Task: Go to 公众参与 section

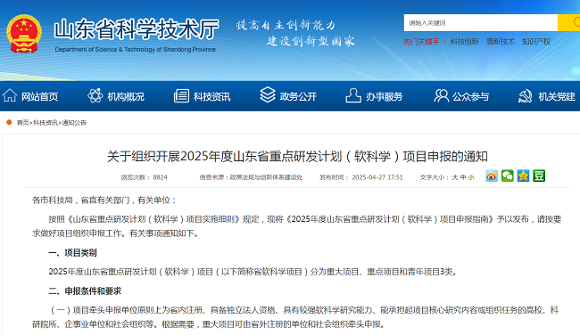Action: 470,97
